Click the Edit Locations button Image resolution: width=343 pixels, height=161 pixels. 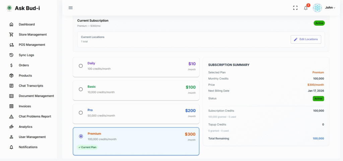(306, 39)
